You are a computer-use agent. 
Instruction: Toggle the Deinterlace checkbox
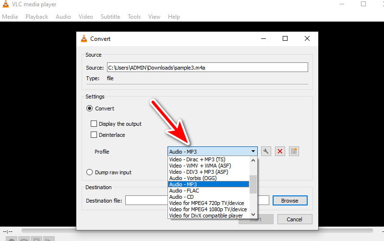[94, 135]
